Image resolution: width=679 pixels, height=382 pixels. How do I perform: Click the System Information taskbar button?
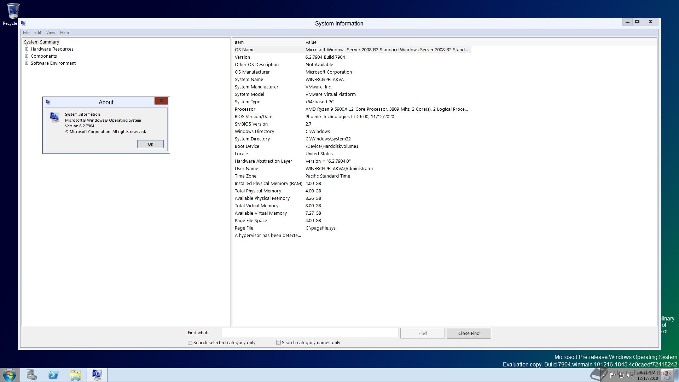click(x=97, y=375)
